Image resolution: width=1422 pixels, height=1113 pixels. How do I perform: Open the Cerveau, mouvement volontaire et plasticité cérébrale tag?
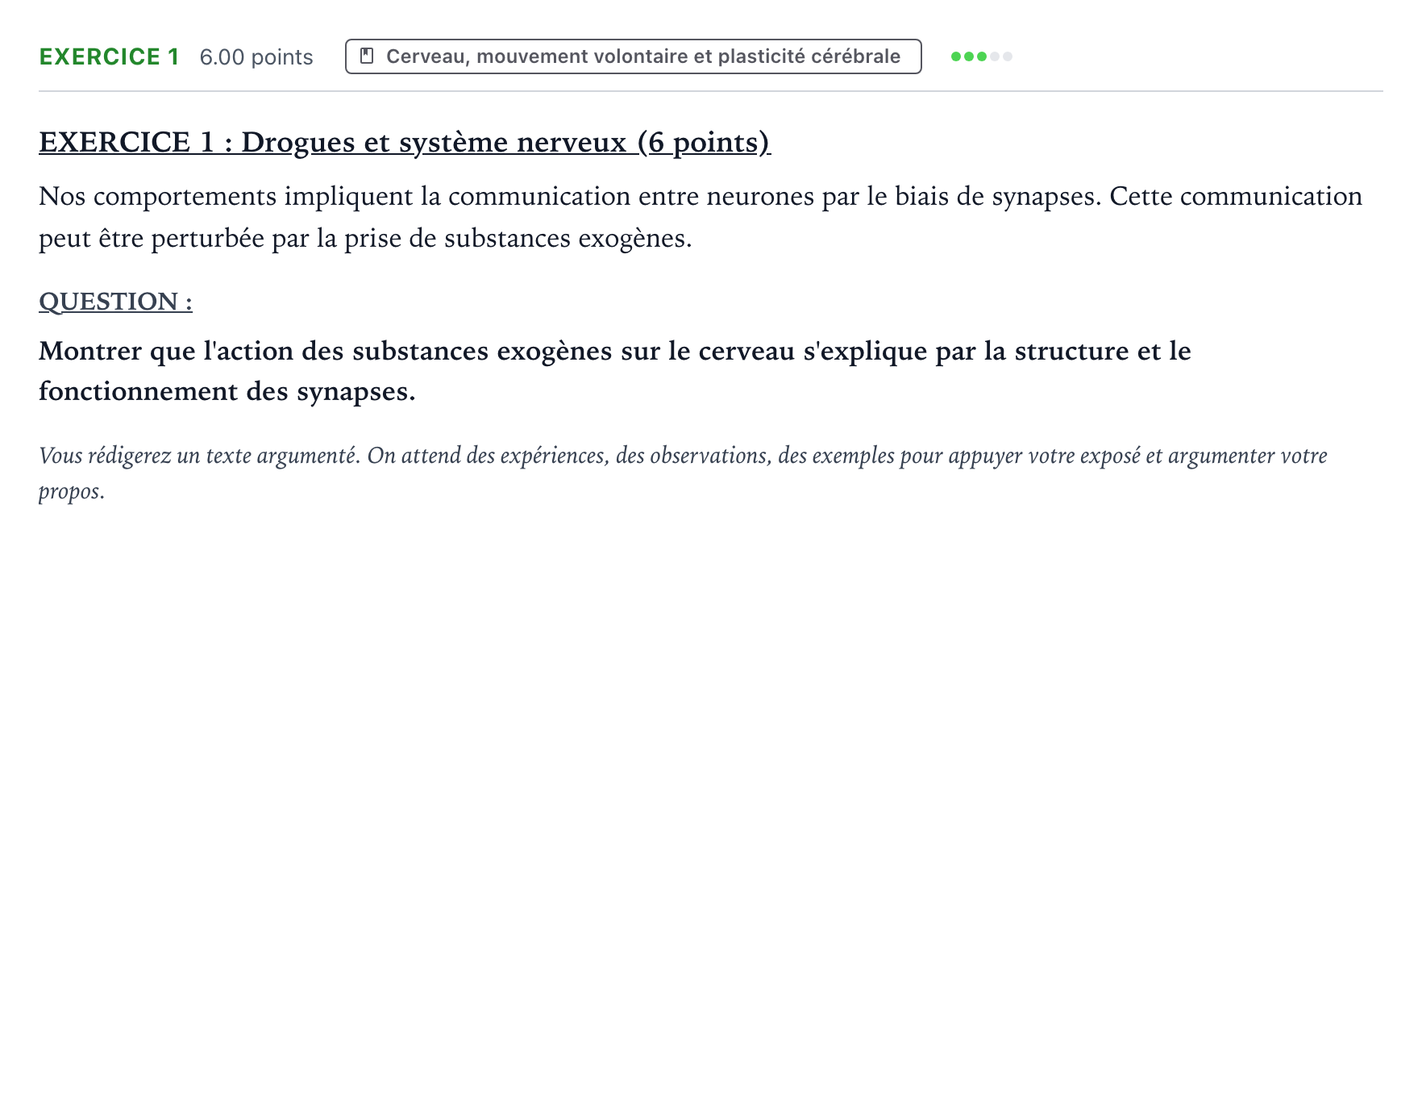coord(633,56)
